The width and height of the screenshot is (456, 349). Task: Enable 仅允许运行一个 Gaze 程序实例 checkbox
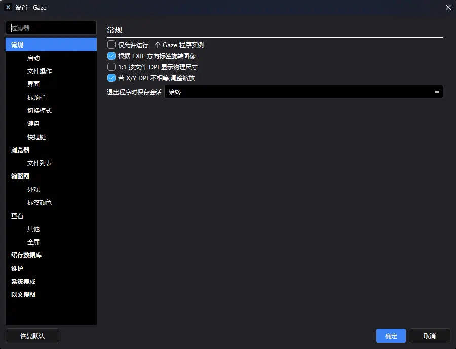coord(111,45)
